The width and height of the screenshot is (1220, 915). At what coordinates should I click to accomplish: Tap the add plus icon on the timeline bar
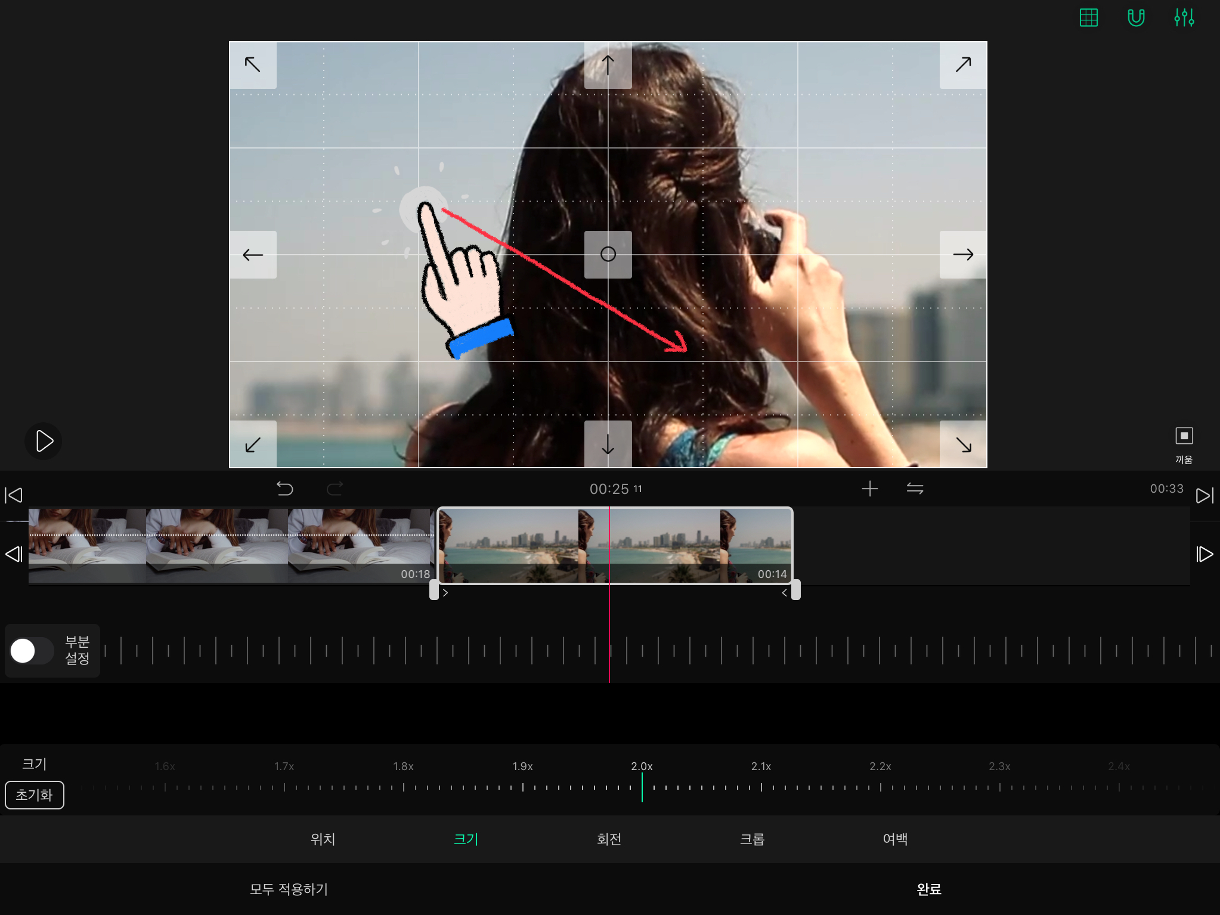pyautogui.click(x=869, y=489)
